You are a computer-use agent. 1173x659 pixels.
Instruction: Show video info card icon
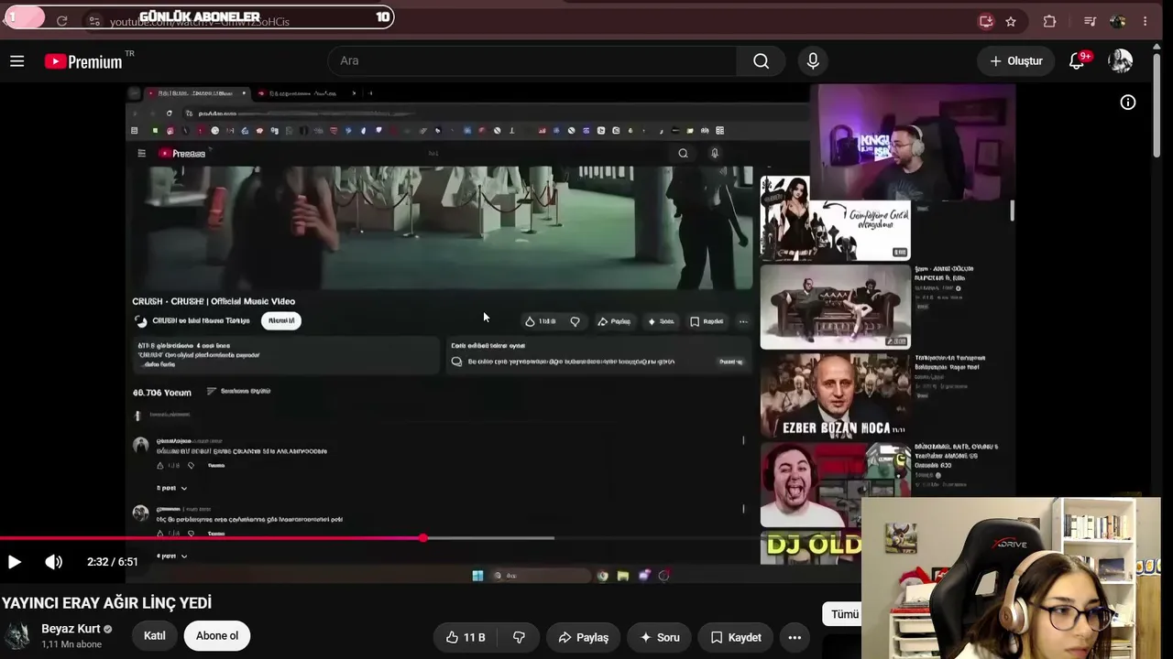click(1128, 103)
